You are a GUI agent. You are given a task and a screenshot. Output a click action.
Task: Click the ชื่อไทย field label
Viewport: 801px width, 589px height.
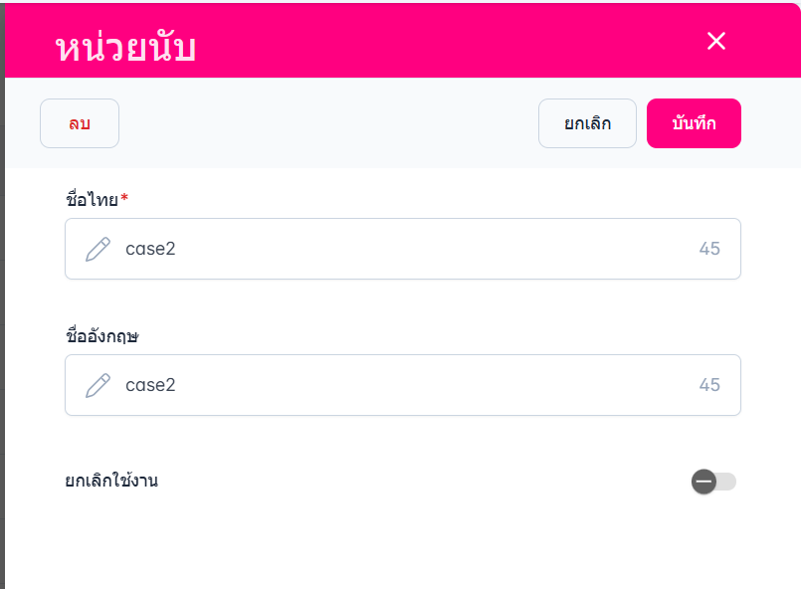click(x=92, y=200)
